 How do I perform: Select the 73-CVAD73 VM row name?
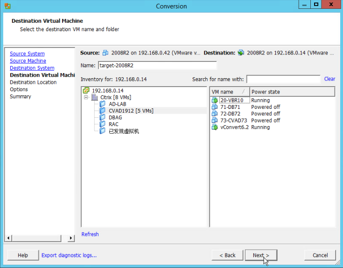[234, 121]
